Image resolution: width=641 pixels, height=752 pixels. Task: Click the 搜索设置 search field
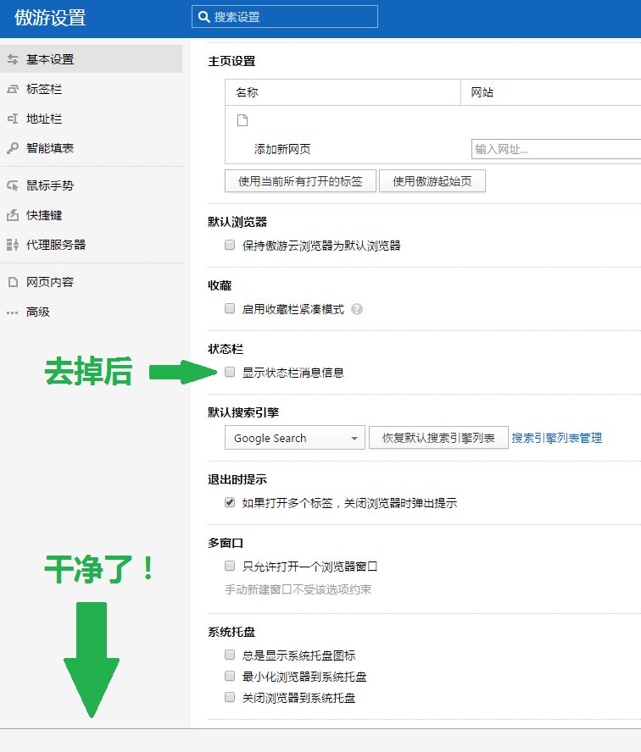(x=285, y=17)
